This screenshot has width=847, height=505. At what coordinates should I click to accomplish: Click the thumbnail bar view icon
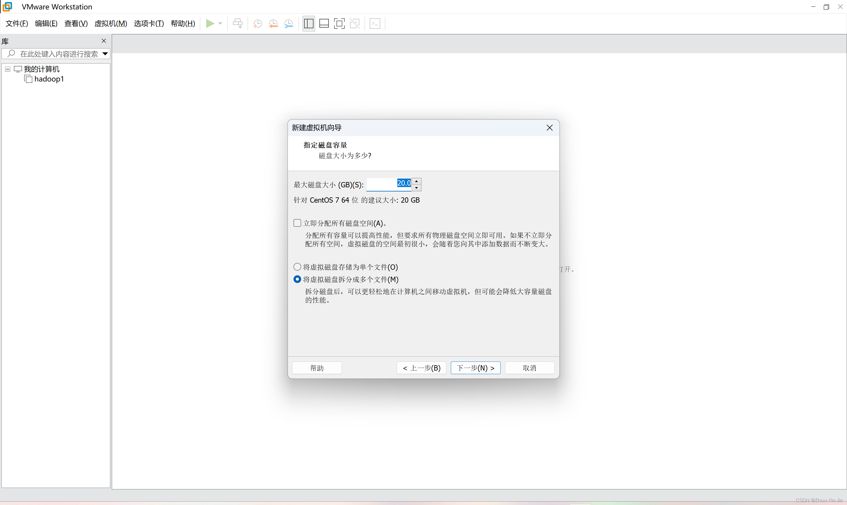point(324,24)
